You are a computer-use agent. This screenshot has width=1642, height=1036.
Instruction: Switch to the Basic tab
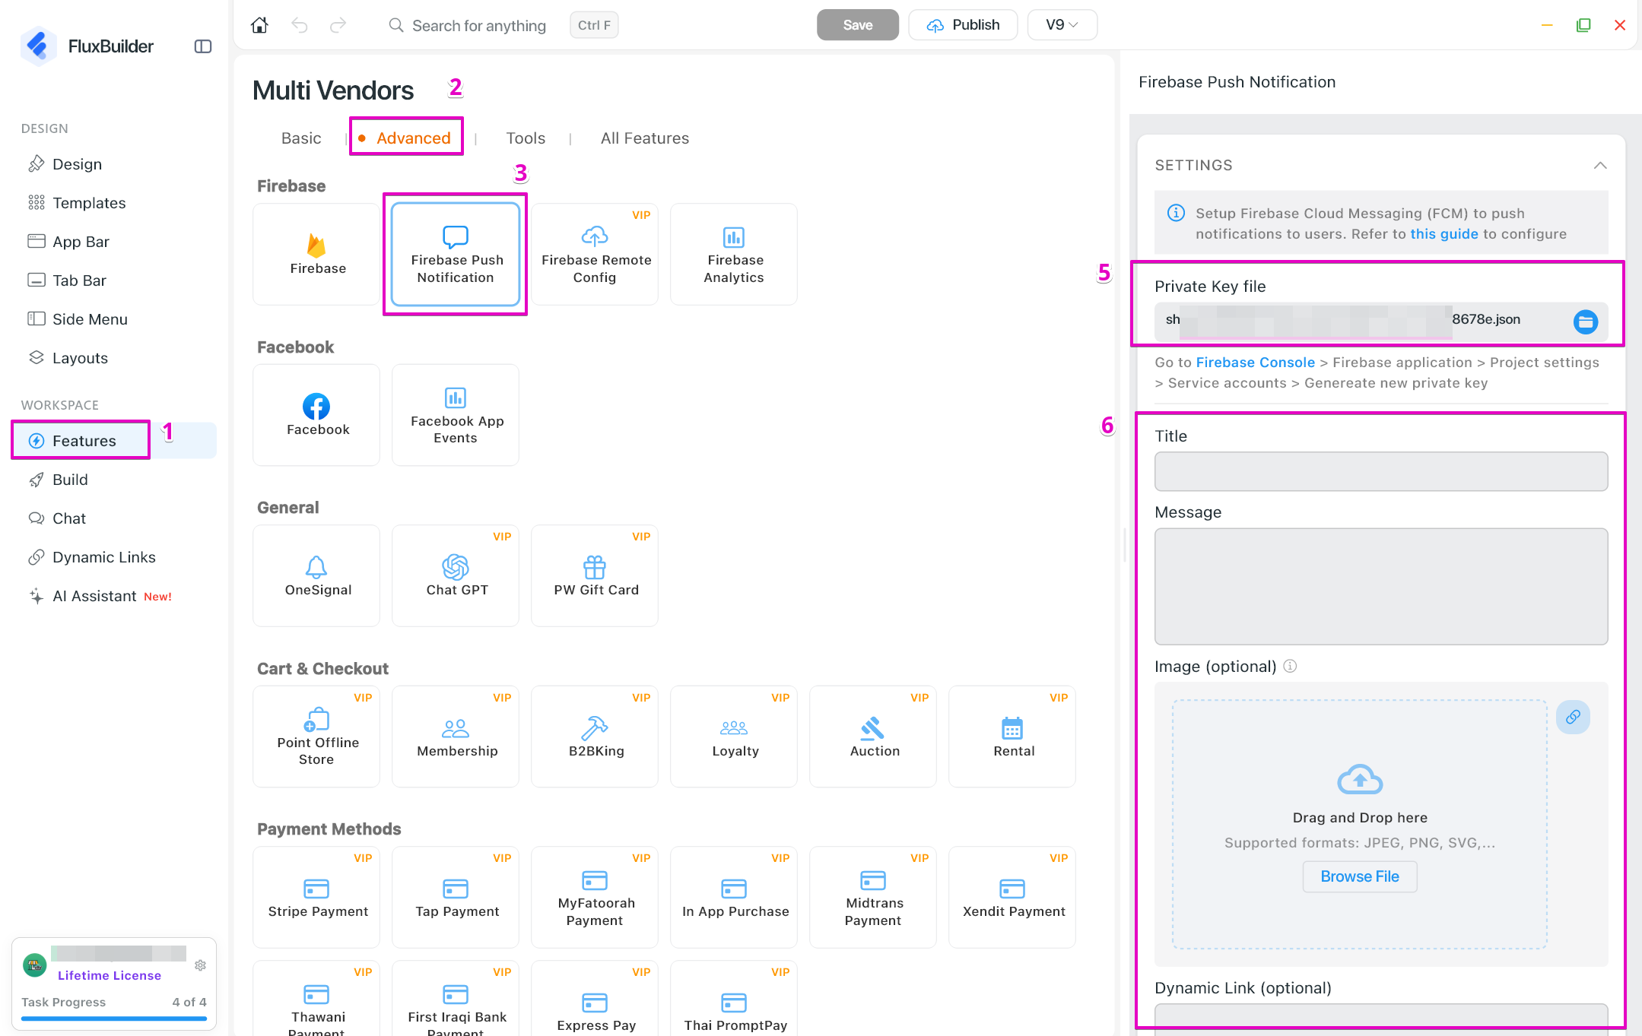pyautogui.click(x=301, y=138)
